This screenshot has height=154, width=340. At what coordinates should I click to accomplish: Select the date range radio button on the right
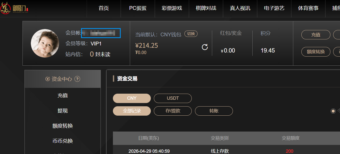pos(333,111)
